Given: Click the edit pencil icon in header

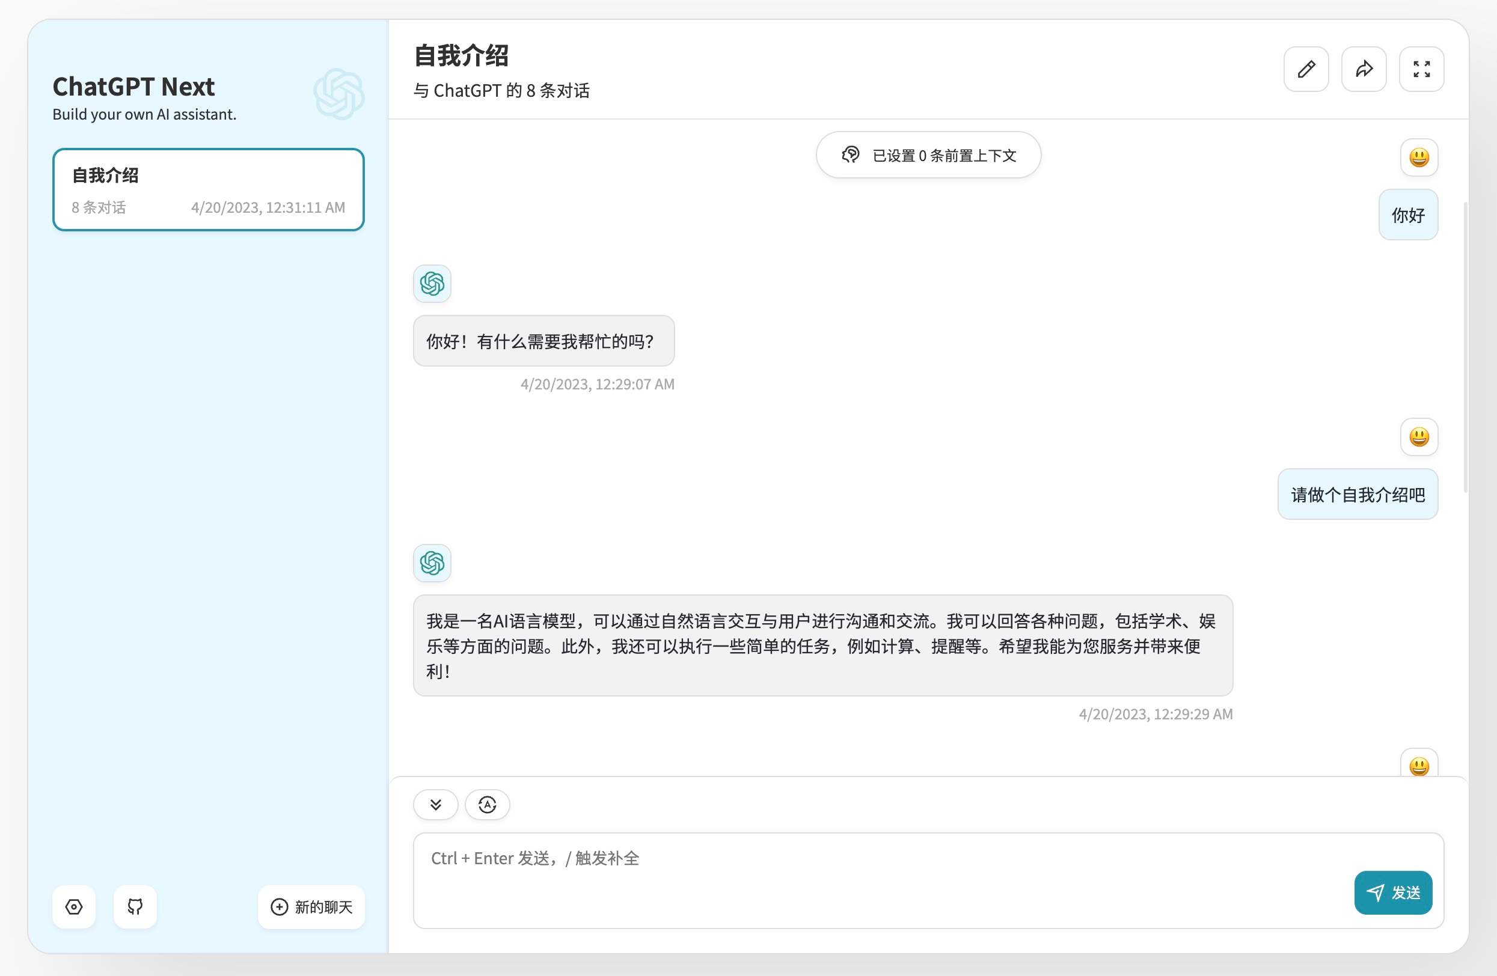Looking at the screenshot, I should tap(1306, 69).
